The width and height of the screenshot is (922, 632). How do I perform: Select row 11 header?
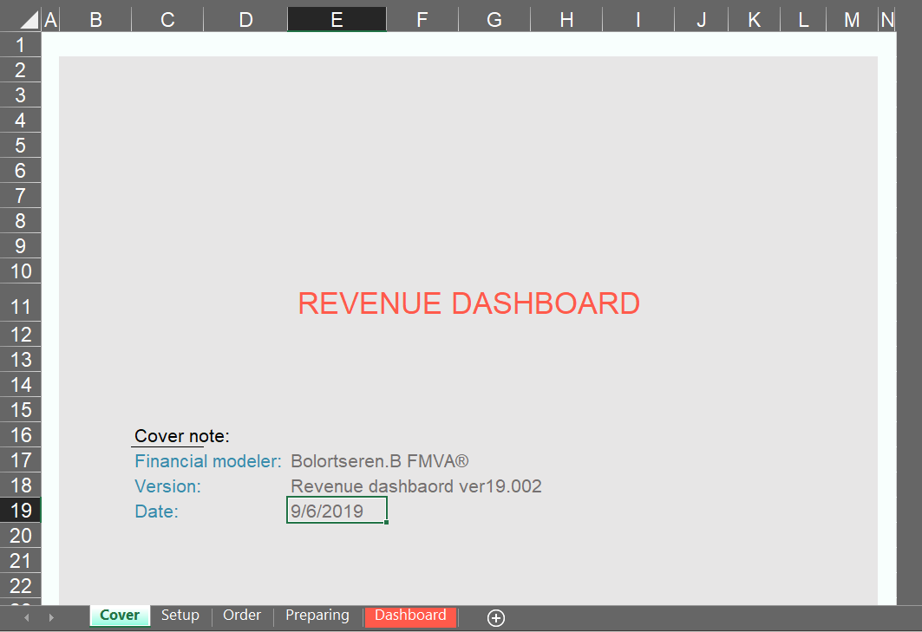[x=21, y=303]
